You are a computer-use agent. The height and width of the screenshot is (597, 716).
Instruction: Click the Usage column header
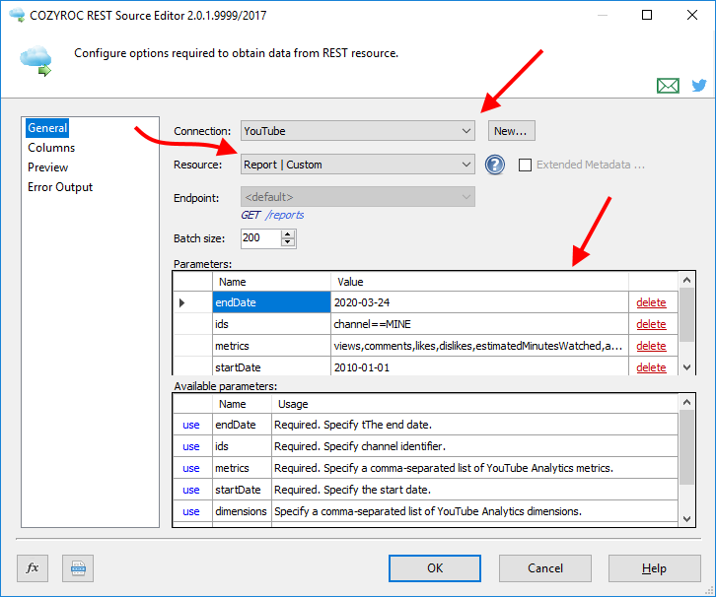tap(474, 404)
